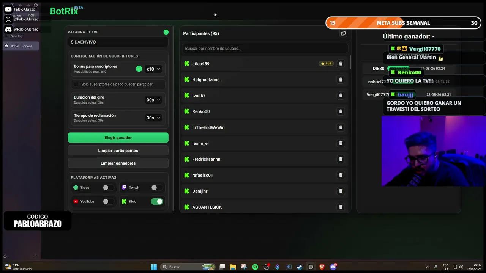Click the Windows taskbar 'Buscar' search box
The image size is (486, 273).
tap(188, 267)
